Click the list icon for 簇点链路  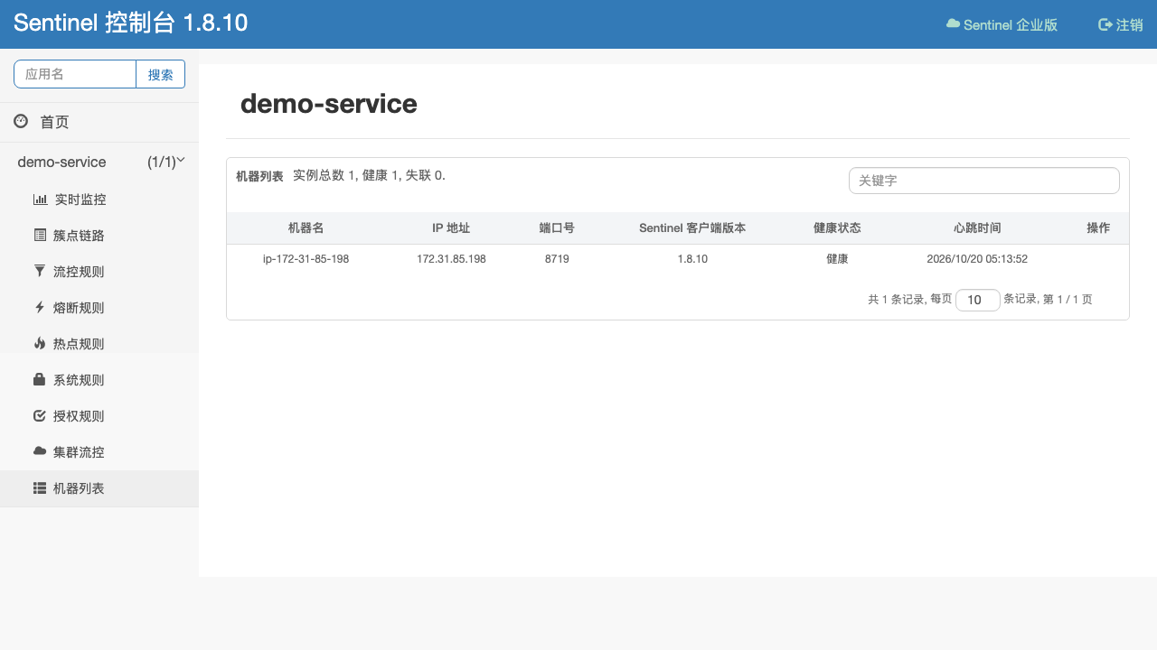(x=40, y=236)
